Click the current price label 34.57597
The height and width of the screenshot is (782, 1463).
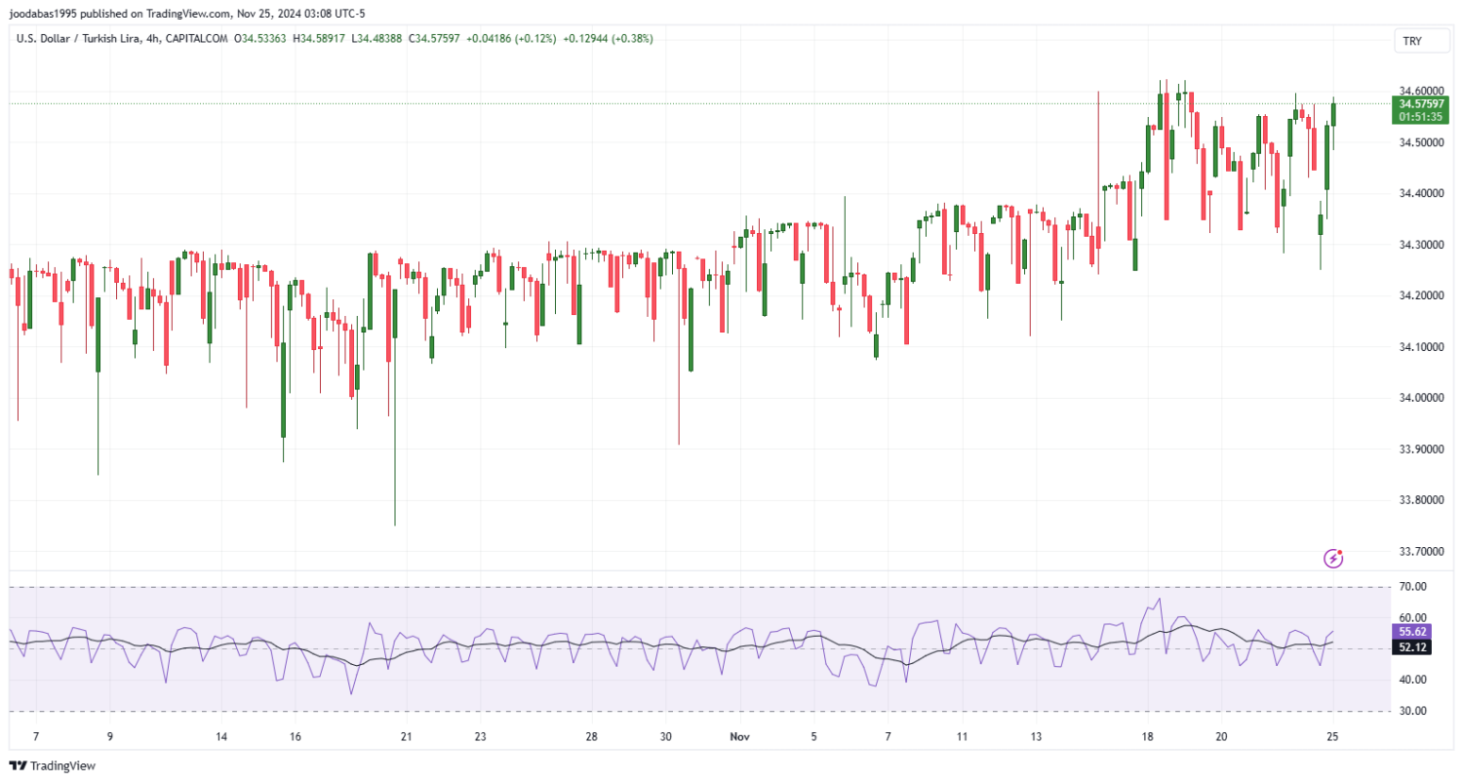click(x=1421, y=103)
